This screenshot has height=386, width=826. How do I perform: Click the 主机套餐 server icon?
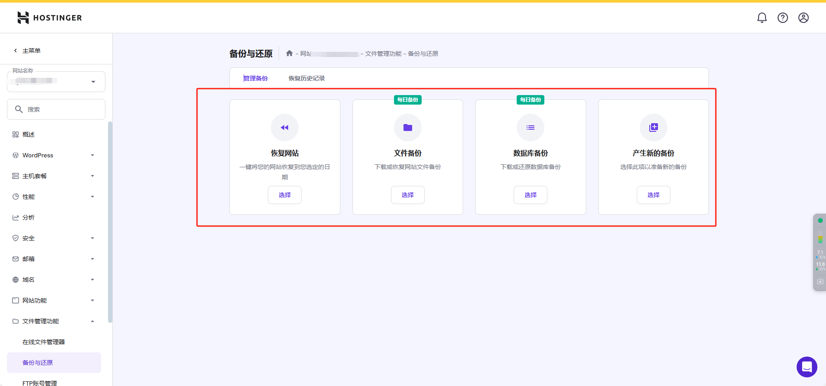tap(16, 176)
